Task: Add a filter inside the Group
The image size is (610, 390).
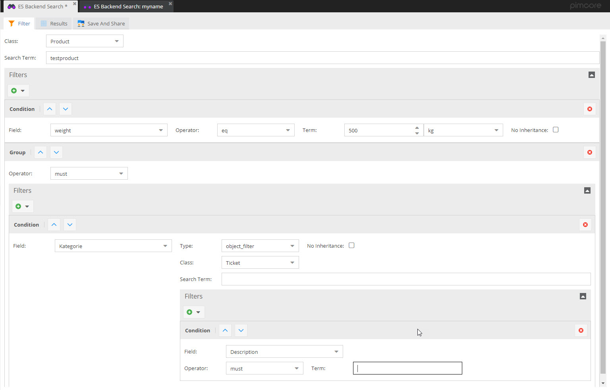Action: pos(23,206)
